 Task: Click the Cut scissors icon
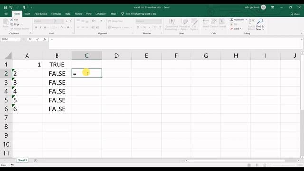[12, 19]
